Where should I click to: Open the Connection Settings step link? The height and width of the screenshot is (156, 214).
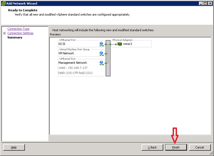pyautogui.click(x=20, y=33)
